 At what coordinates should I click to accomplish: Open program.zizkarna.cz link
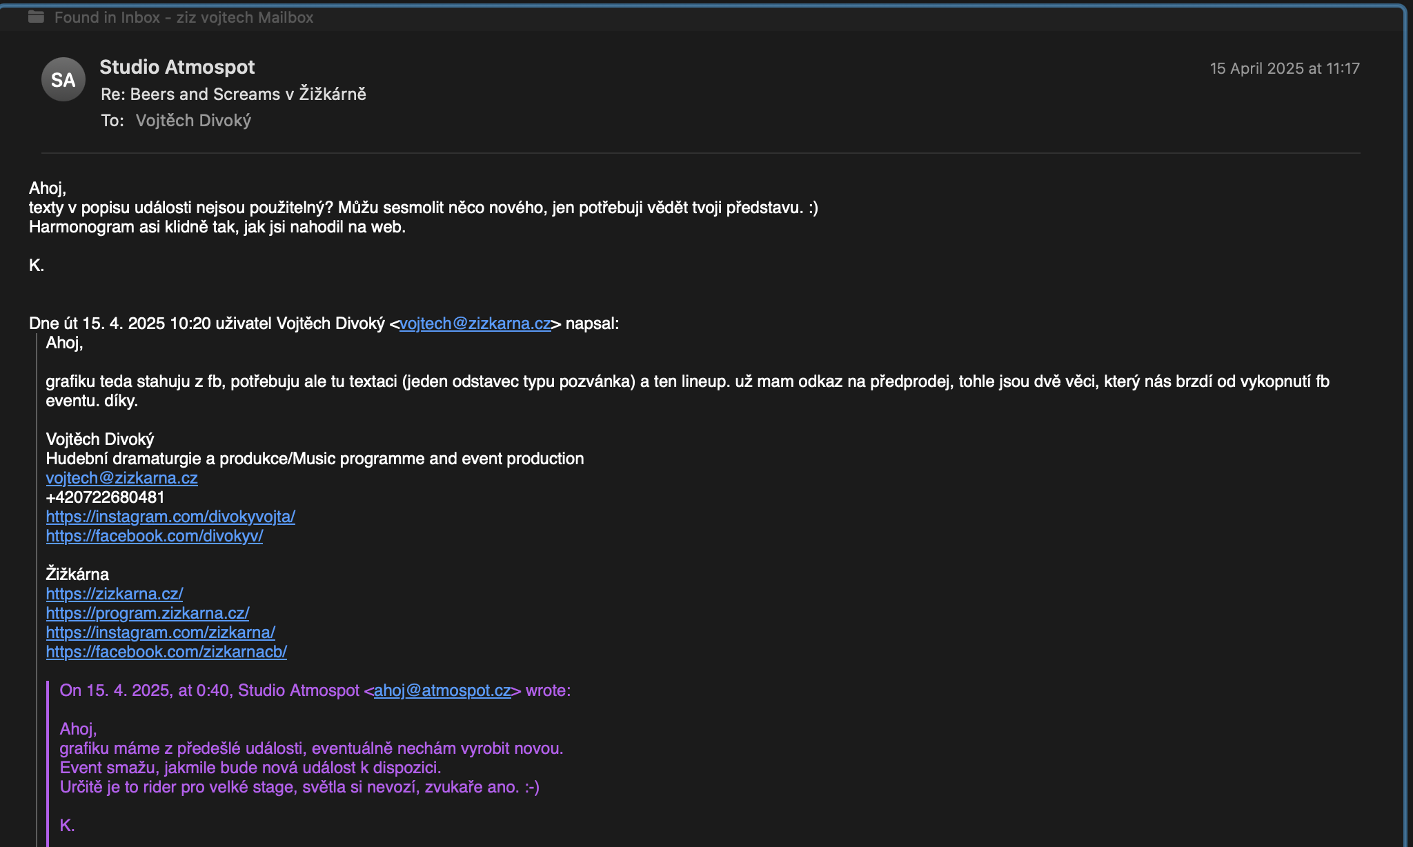pos(148,613)
